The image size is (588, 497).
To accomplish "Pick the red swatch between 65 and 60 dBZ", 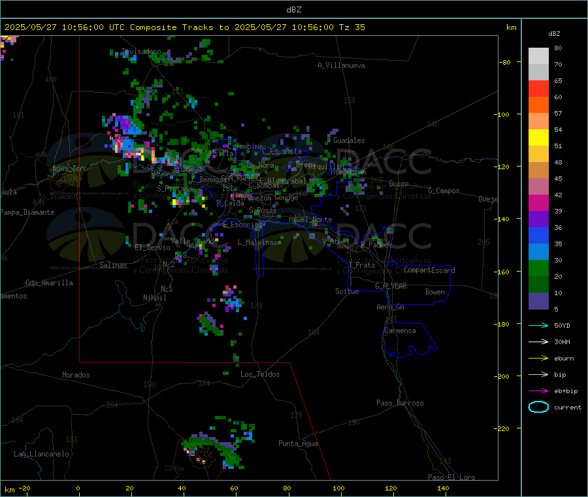I will pyautogui.click(x=538, y=88).
